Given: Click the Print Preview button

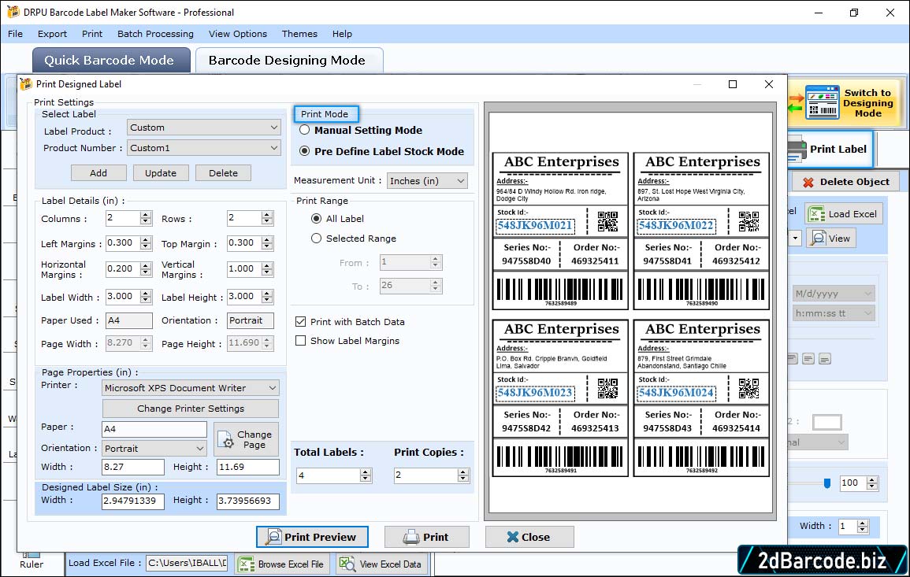Looking at the screenshot, I should [x=312, y=537].
